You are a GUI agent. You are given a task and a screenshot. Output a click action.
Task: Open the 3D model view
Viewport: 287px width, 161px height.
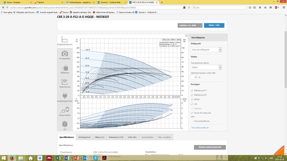(65, 126)
